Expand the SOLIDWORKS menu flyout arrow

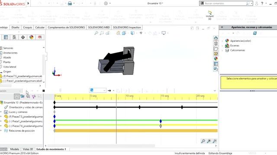point(28,3)
